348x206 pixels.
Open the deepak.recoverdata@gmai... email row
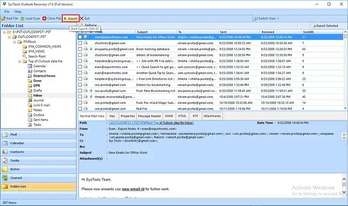(211, 97)
